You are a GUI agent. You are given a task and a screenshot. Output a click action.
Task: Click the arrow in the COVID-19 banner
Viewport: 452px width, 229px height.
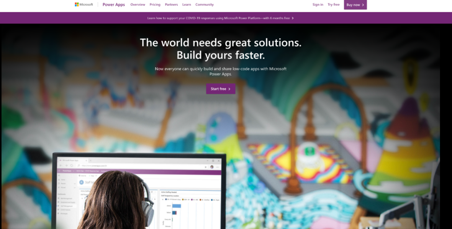293,18
